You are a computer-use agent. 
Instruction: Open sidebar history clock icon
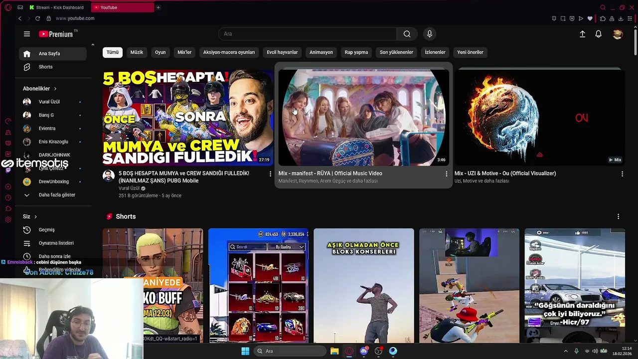click(8, 197)
